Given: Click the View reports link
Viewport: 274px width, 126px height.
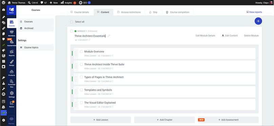Looking at the screenshot, I should tap(254, 12).
